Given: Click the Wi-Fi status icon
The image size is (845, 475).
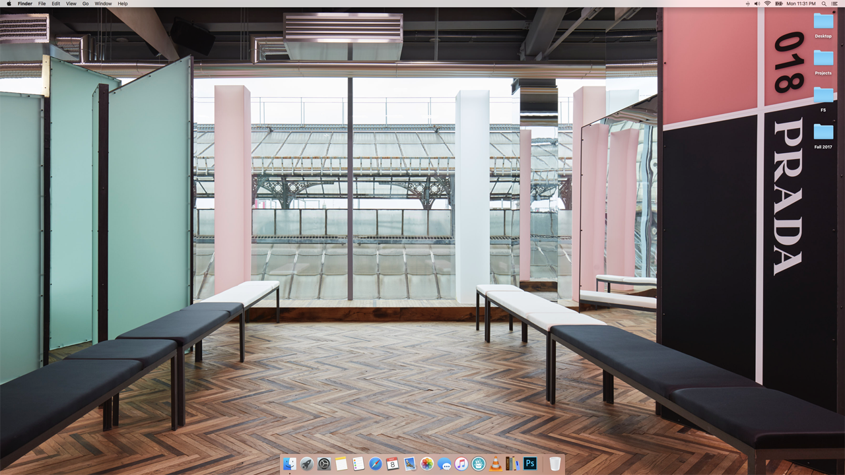Looking at the screenshot, I should coord(768,3).
